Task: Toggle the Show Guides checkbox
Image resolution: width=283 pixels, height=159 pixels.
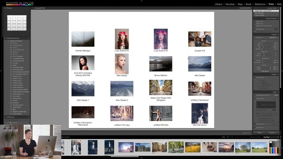Action: (255, 77)
